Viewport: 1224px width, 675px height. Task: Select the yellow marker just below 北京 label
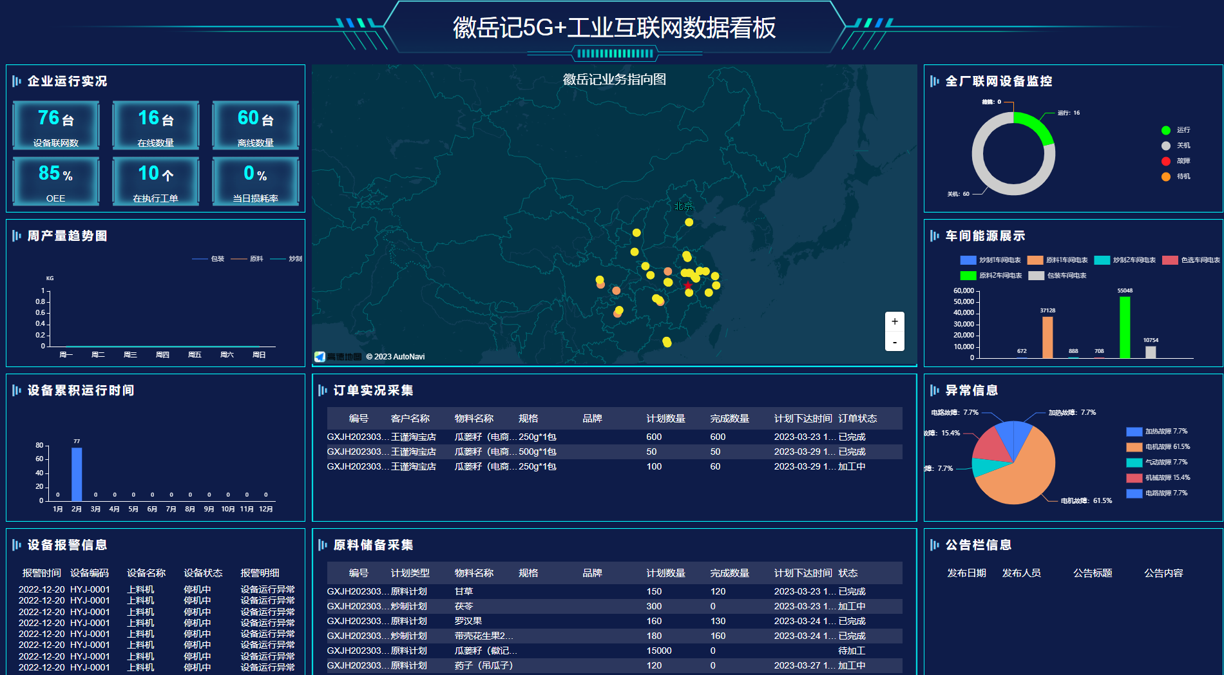(x=689, y=222)
